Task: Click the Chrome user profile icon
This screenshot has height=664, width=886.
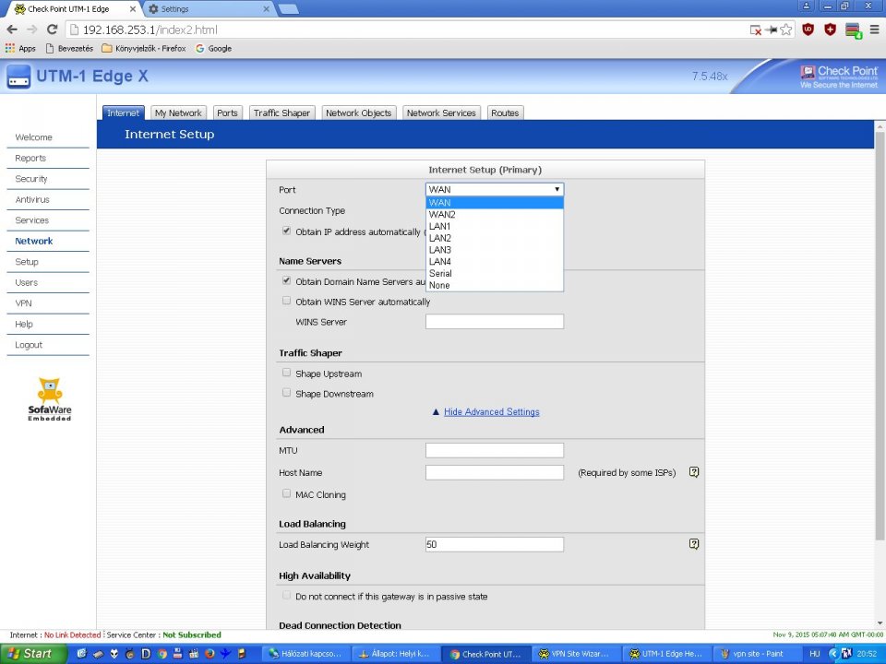Action: pyautogui.click(x=807, y=6)
